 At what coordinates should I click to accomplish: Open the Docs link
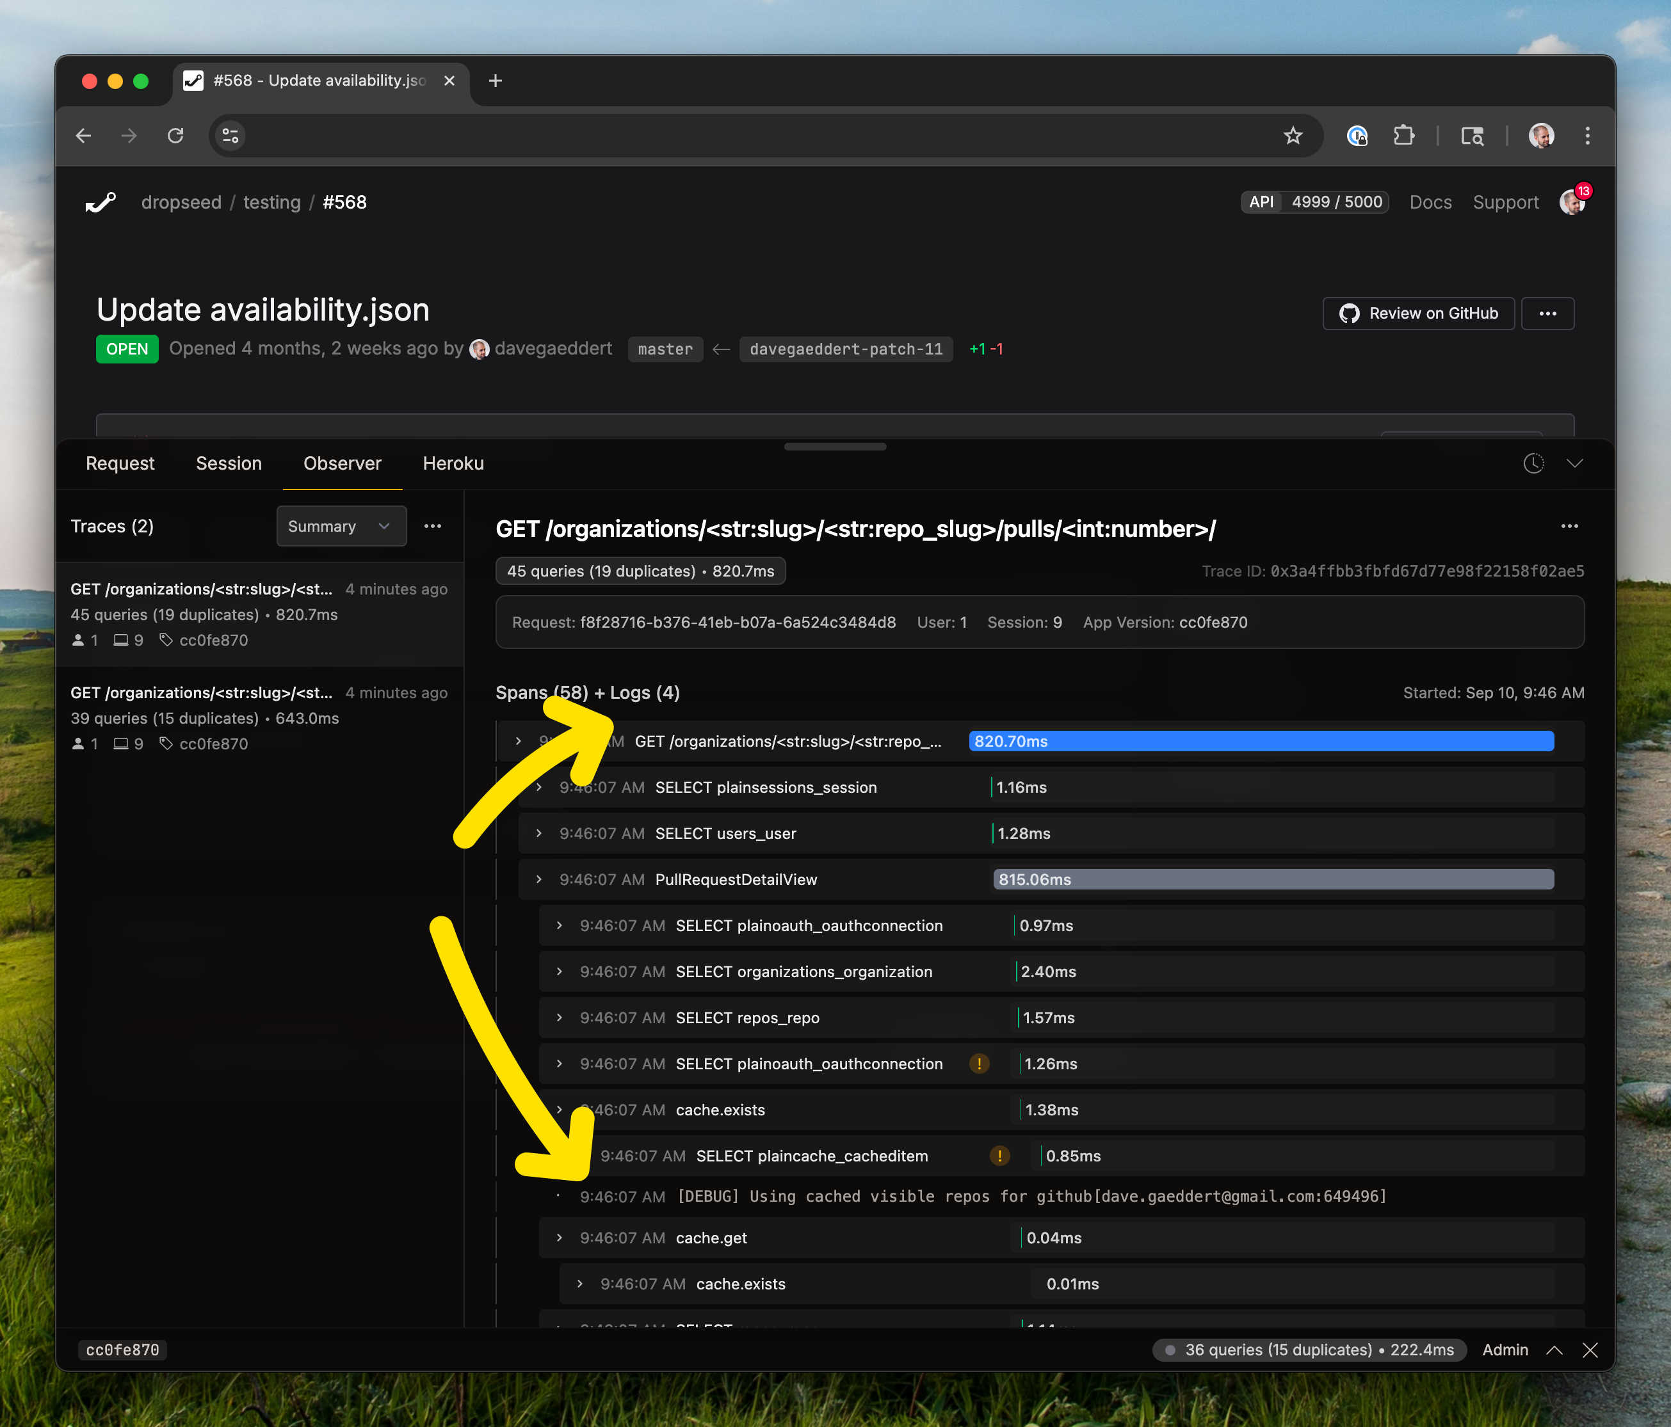coord(1431,202)
